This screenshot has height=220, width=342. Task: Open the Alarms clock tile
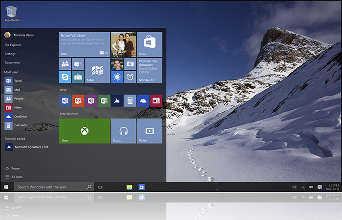[x=130, y=77]
